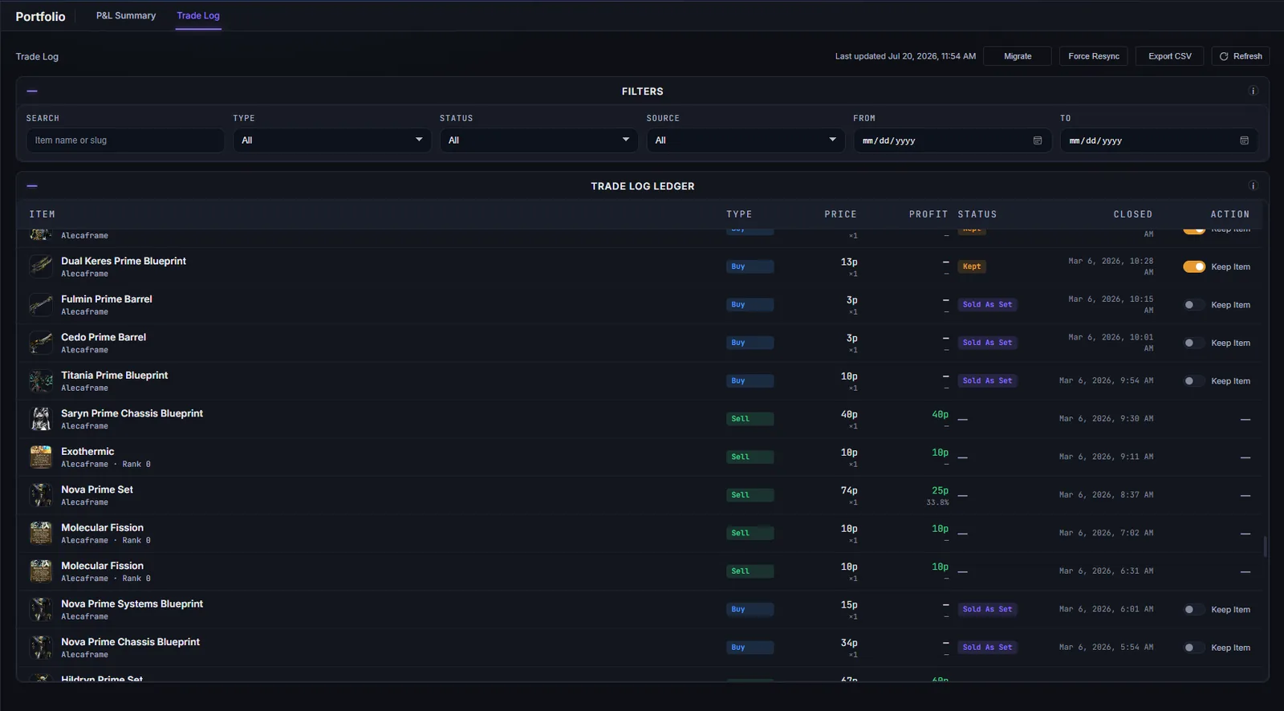Click the Migrate button
Screen dimensions: 1284x711
(1018, 56)
